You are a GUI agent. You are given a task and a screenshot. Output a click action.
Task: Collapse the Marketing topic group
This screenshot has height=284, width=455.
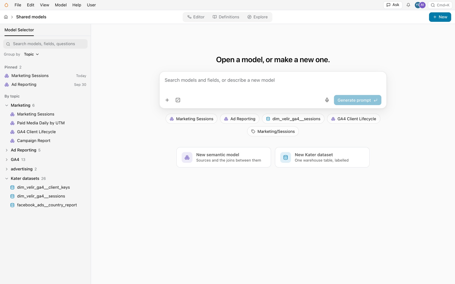click(x=7, y=105)
